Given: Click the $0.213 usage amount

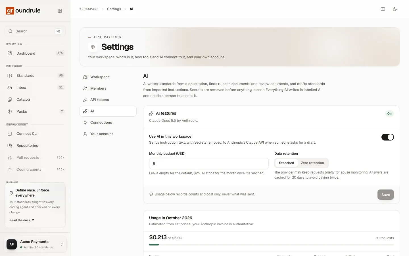Looking at the screenshot, I should (158, 237).
